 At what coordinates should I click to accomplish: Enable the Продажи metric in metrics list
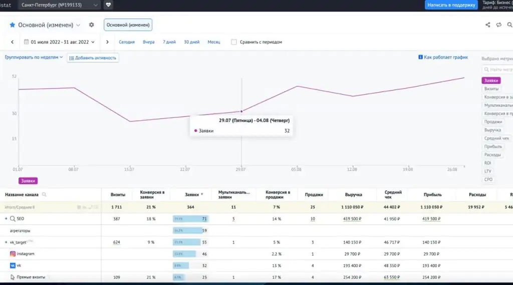(493, 122)
